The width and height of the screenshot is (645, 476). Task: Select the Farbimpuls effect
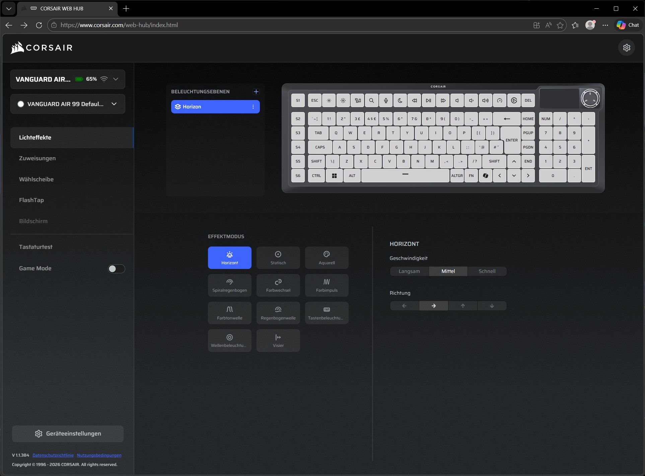[x=327, y=285]
